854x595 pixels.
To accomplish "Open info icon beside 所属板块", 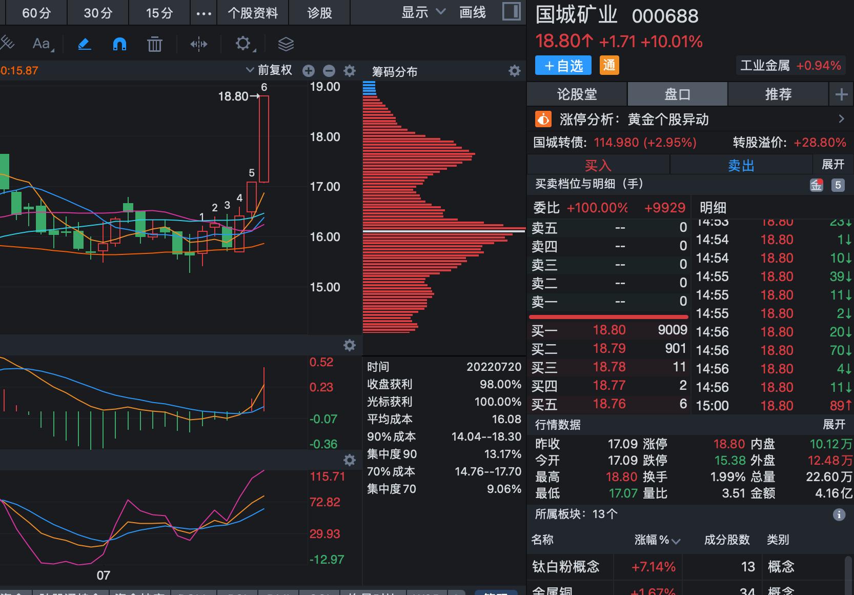I will (839, 514).
